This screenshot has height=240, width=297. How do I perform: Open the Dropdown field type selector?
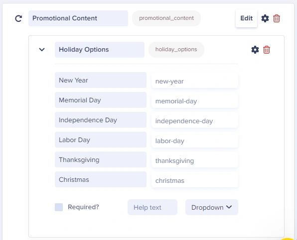[212, 207]
